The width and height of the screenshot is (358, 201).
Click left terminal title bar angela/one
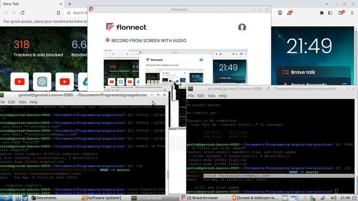tap(83, 95)
